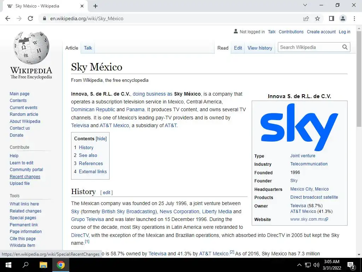Screen dimensions: 362x272
Task: Share this page via the share icon
Action: click(x=306, y=18)
